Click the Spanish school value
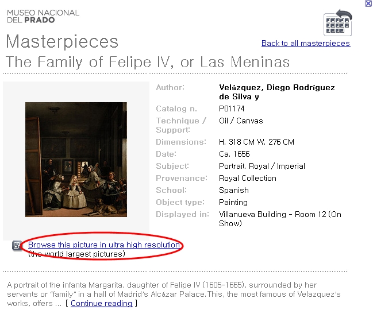 click(234, 191)
